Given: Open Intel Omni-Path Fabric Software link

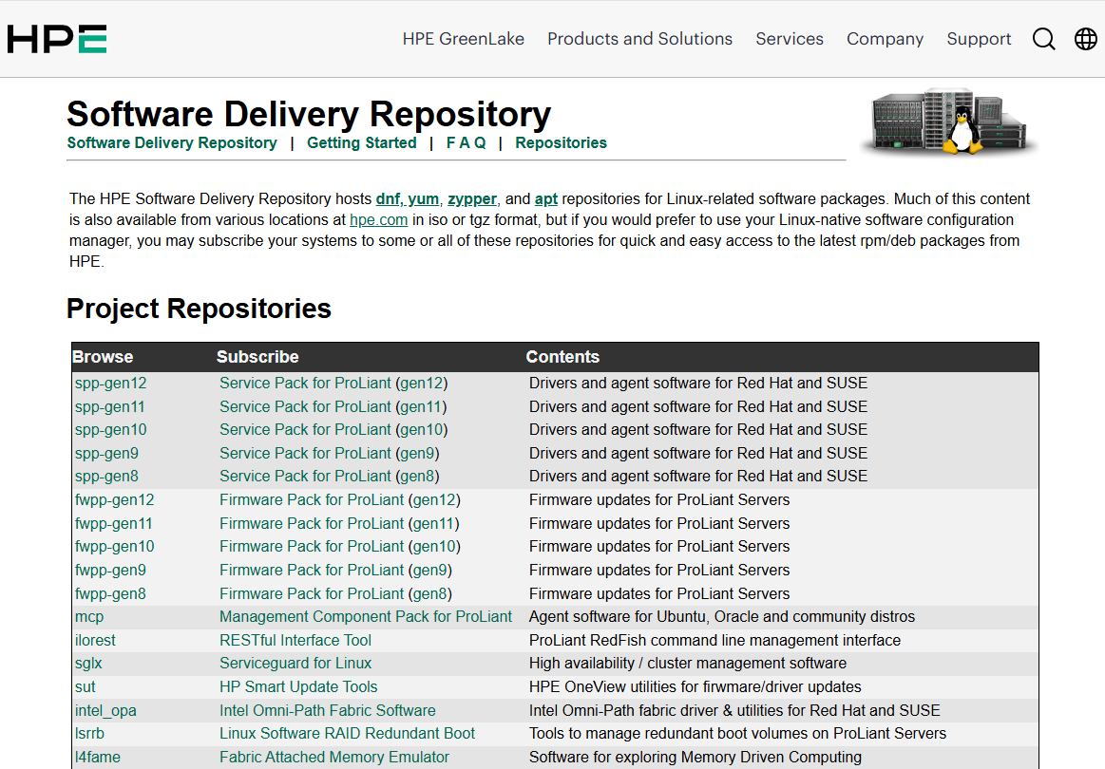Looking at the screenshot, I should [x=328, y=711].
